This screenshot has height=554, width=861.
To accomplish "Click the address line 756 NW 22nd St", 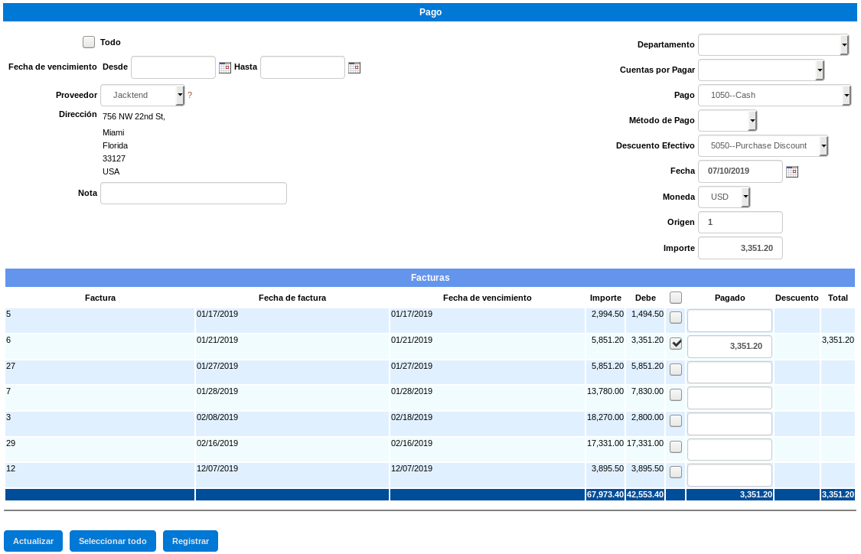I will coord(134,116).
